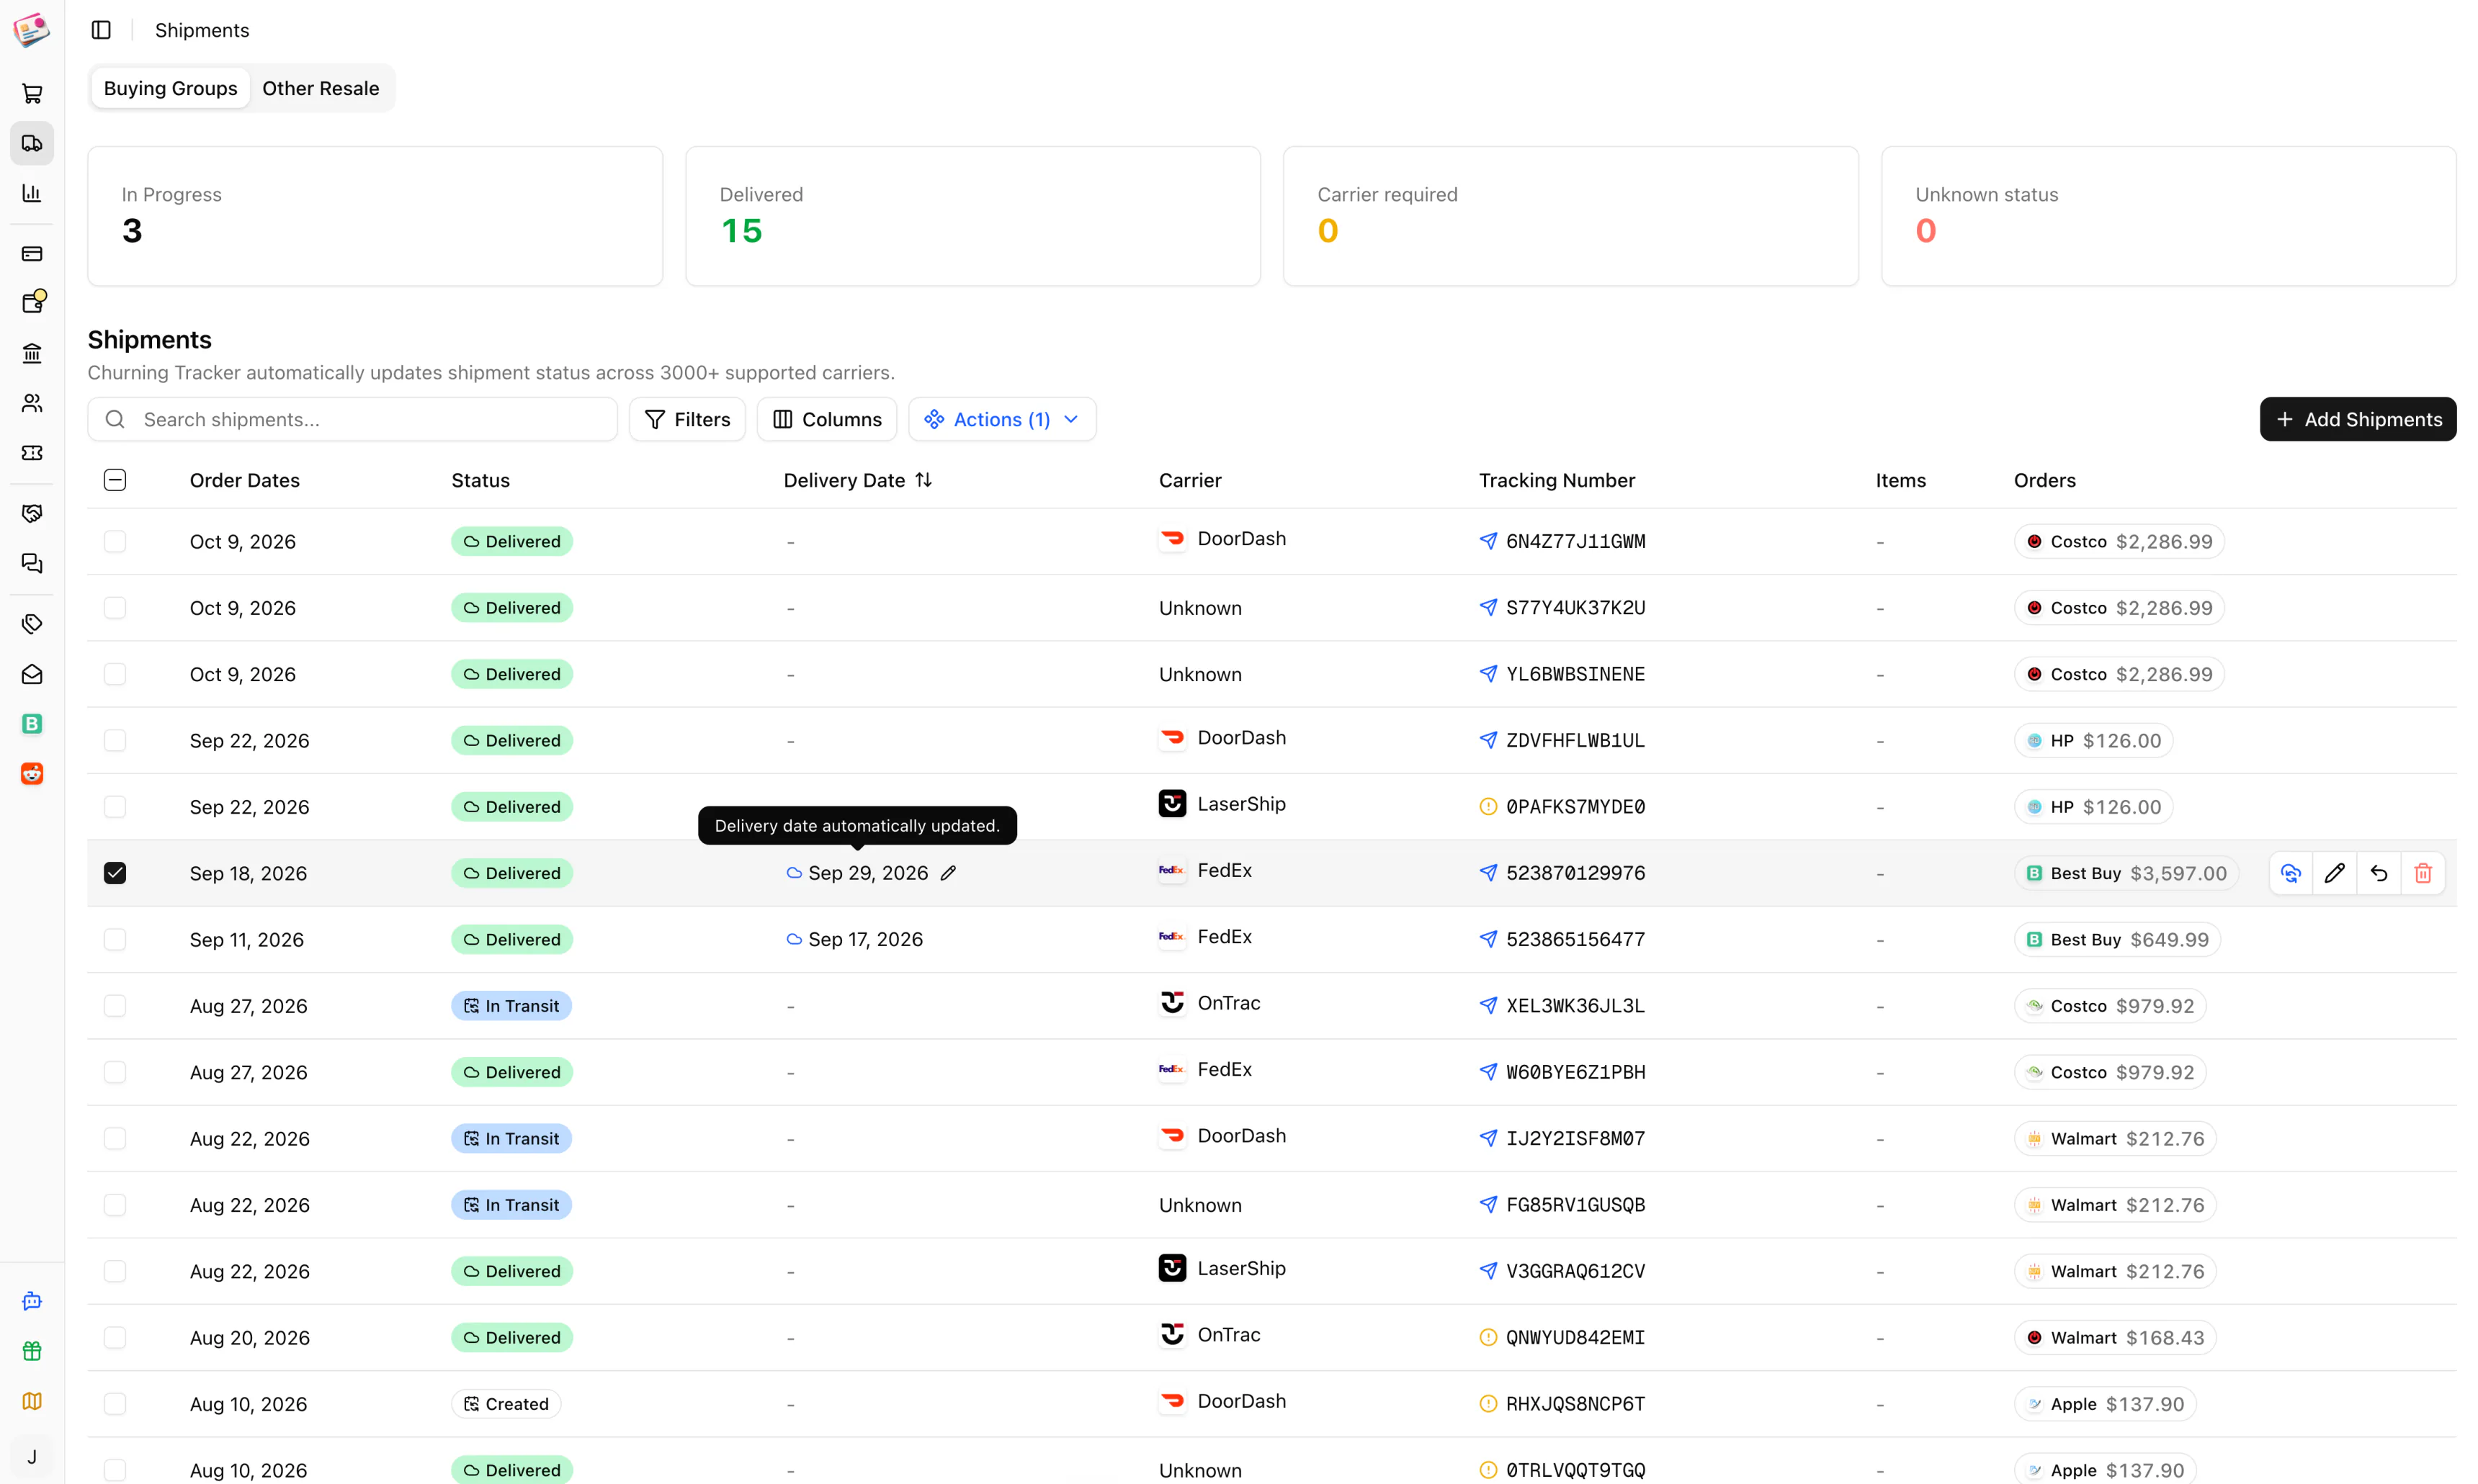Image resolution: width=2478 pixels, height=1484 pixels.
Task: Open the Columns chooser
Action: pyautogui.click(x=826, y=419)
